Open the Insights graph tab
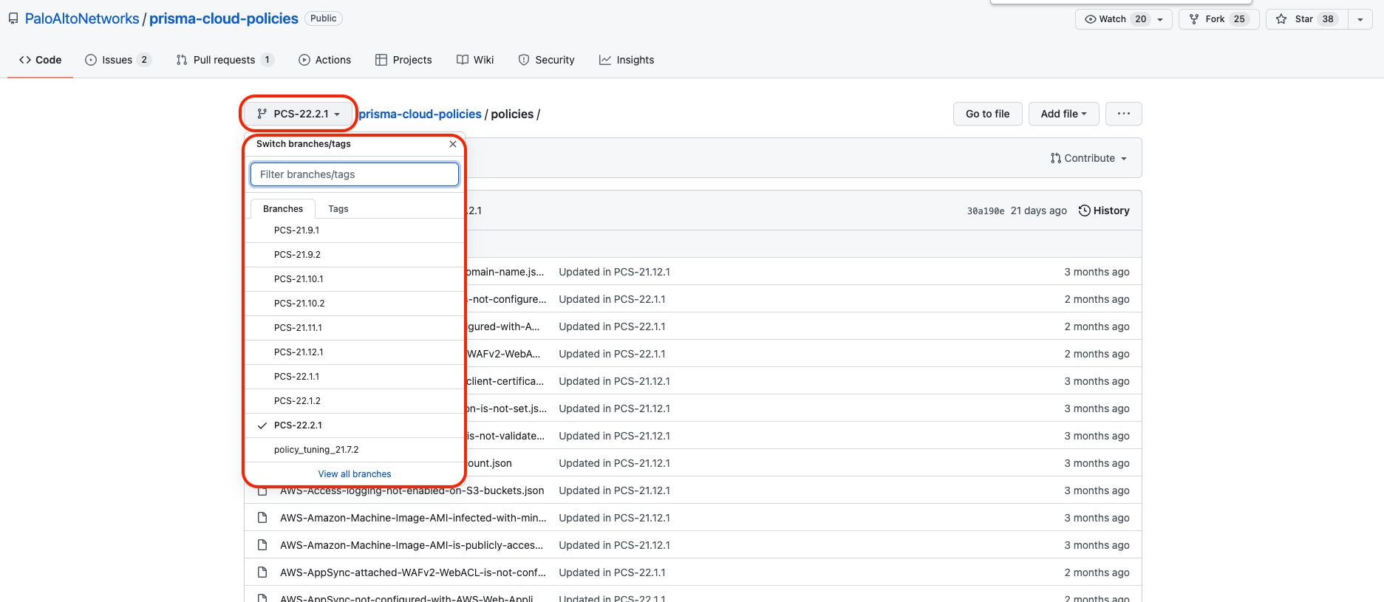The image size is (1384, 602). [x=626, y=60]
